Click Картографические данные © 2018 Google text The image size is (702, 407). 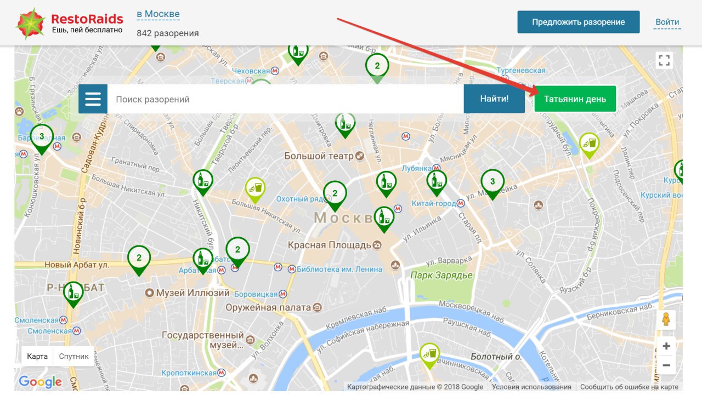[415, 387]
